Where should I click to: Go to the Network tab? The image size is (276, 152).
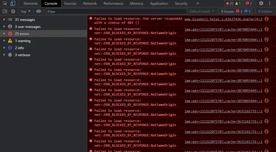pos(90,4)
